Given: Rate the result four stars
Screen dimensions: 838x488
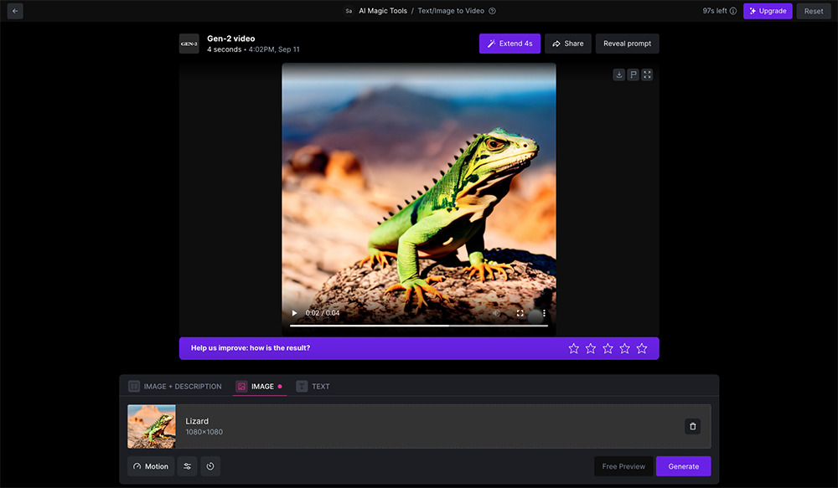Looking at the screenshot, I should click(x=625, y=349).
